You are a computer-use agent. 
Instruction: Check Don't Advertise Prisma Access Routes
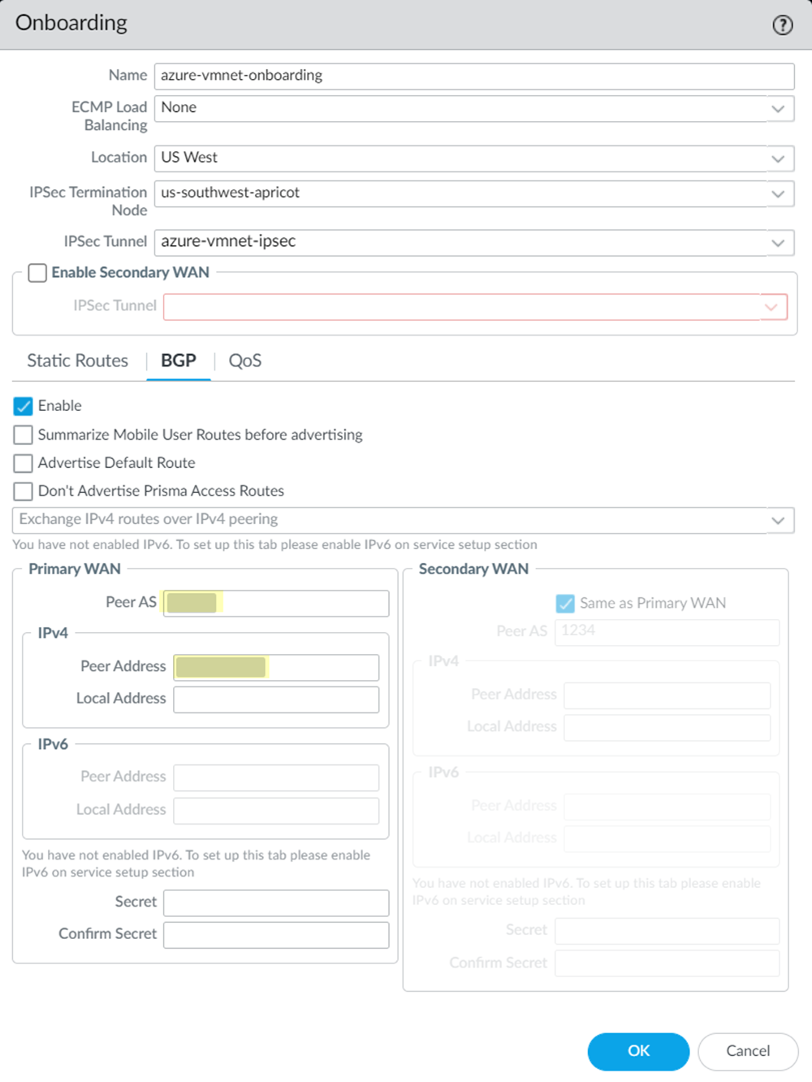tap(24, 491)
